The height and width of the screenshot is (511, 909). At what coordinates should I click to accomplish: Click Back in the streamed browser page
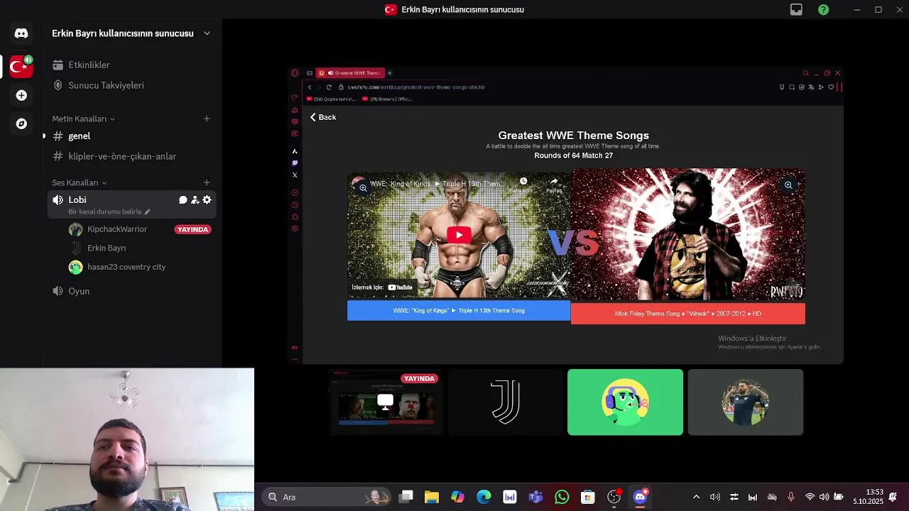click(323, 117)
